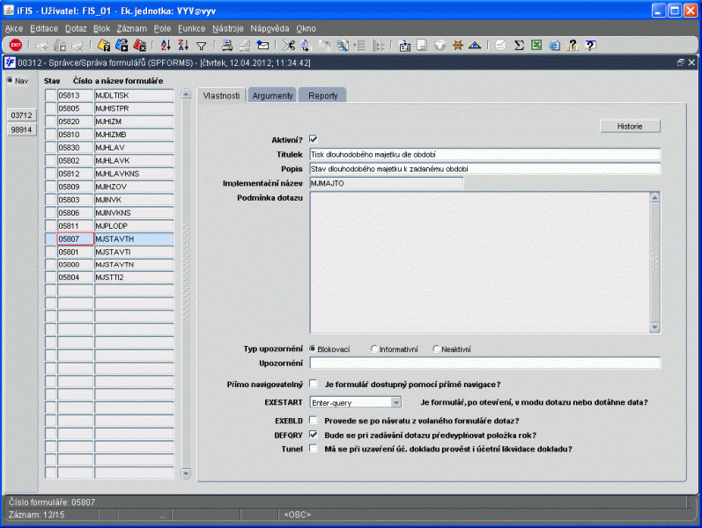The width and height of the screenshot is (702, 528).
Task: Toggle the Aktivní? checkbox
Action: coord(314,139)
